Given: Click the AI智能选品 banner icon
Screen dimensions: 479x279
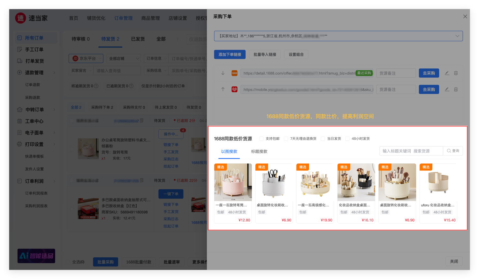Looking at the screenshot, I should click(x=36, y=256).
